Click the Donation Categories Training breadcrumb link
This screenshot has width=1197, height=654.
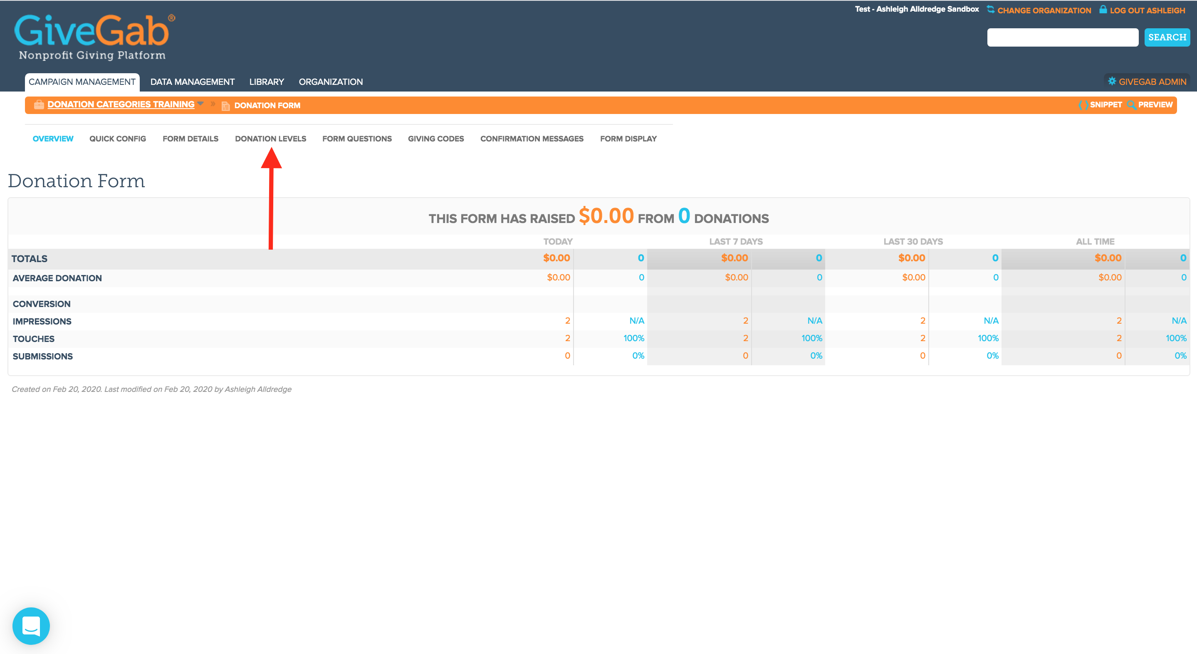[x=121, y=104]
